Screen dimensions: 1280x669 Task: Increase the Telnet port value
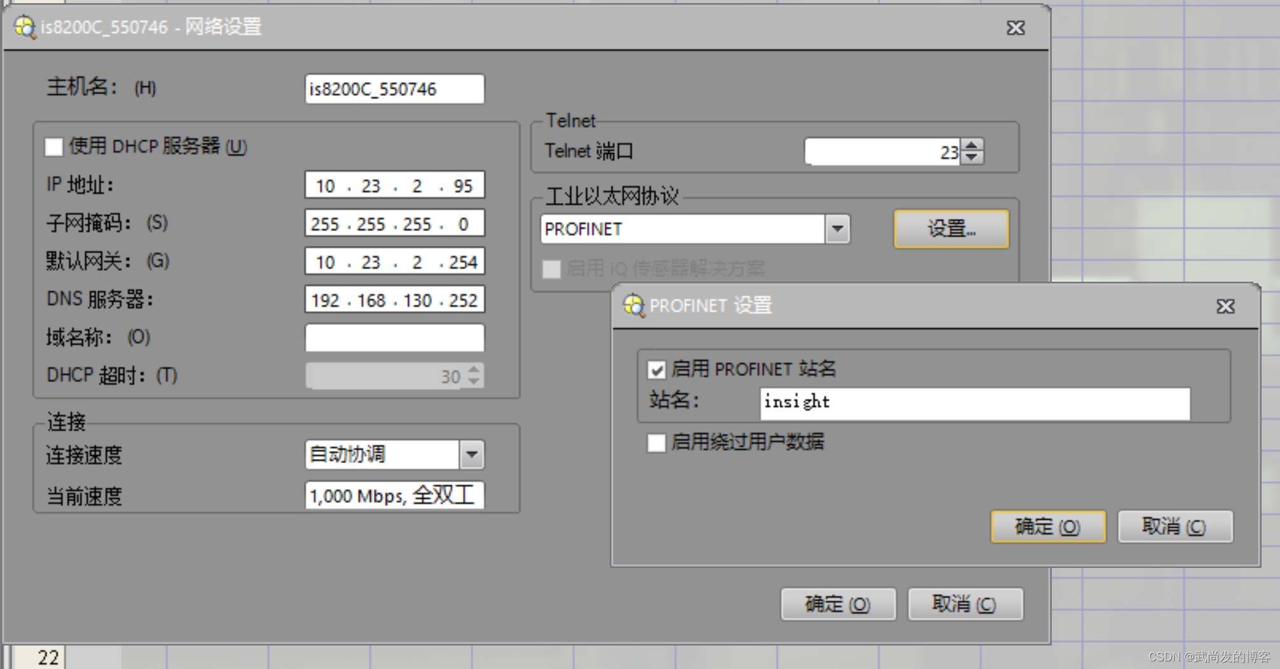(972, 146)
